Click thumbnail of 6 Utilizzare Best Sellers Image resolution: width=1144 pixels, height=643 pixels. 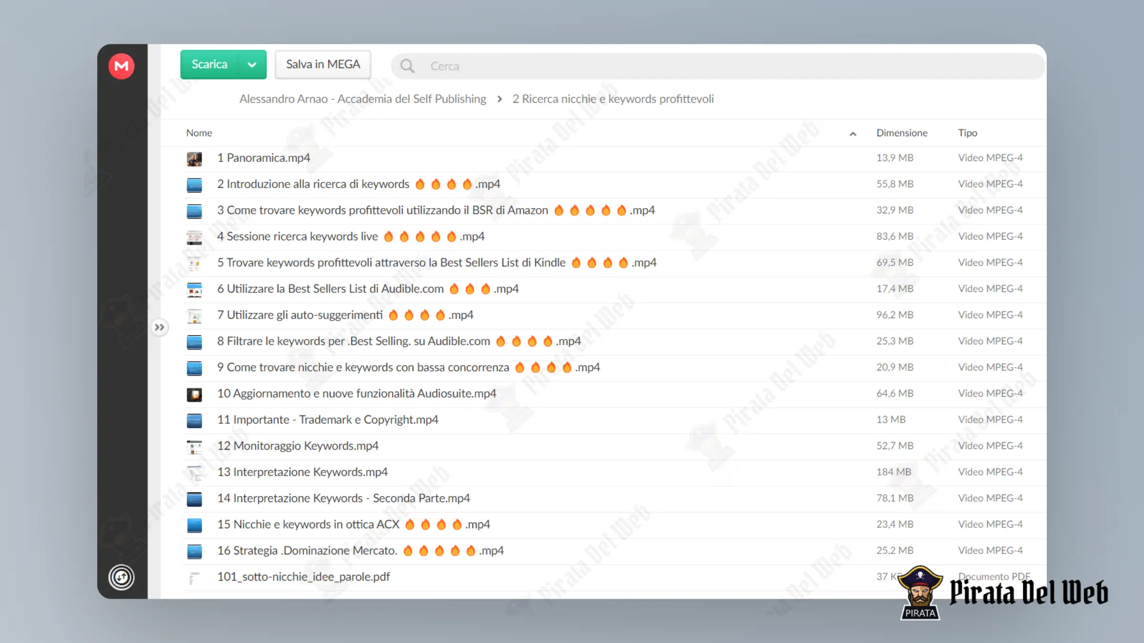pyautogui.click(x=194, y=290)
